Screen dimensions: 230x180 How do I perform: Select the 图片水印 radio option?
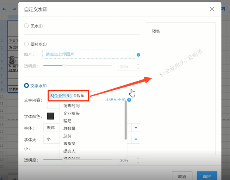pos(27,44)
